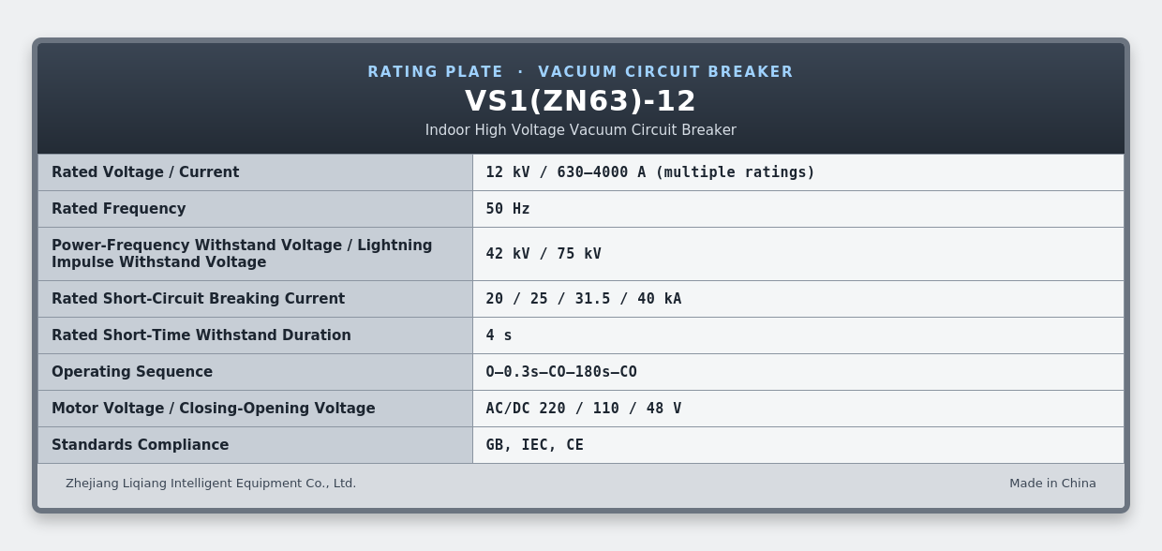Click the 20 / 25 / 31.5 / 40 kA value
The height and width of the screenshot is (551, 1162).
(x=584, y=299)
